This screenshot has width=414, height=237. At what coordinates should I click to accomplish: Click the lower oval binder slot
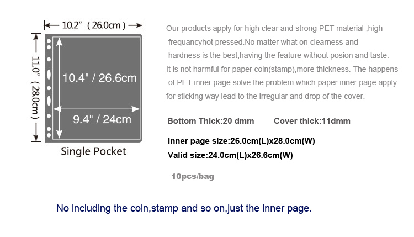49,101
